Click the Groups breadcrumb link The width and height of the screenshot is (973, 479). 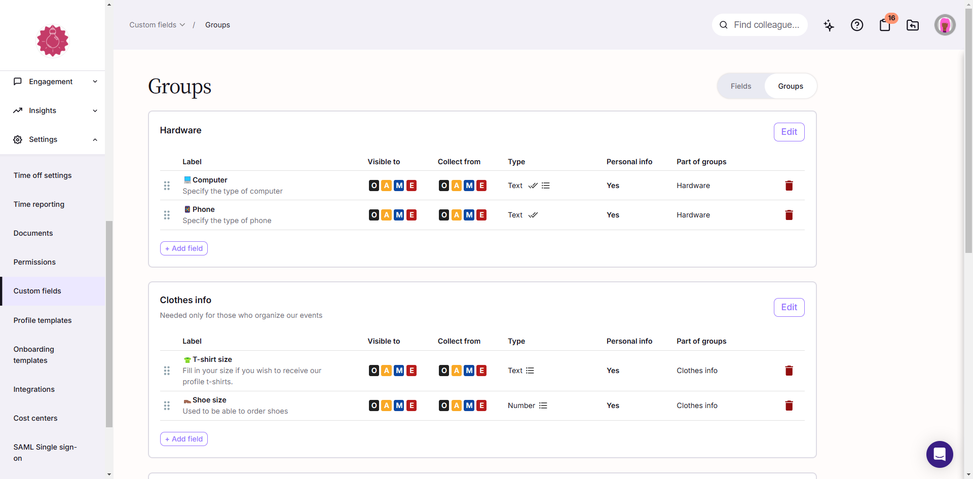(217, 25)
